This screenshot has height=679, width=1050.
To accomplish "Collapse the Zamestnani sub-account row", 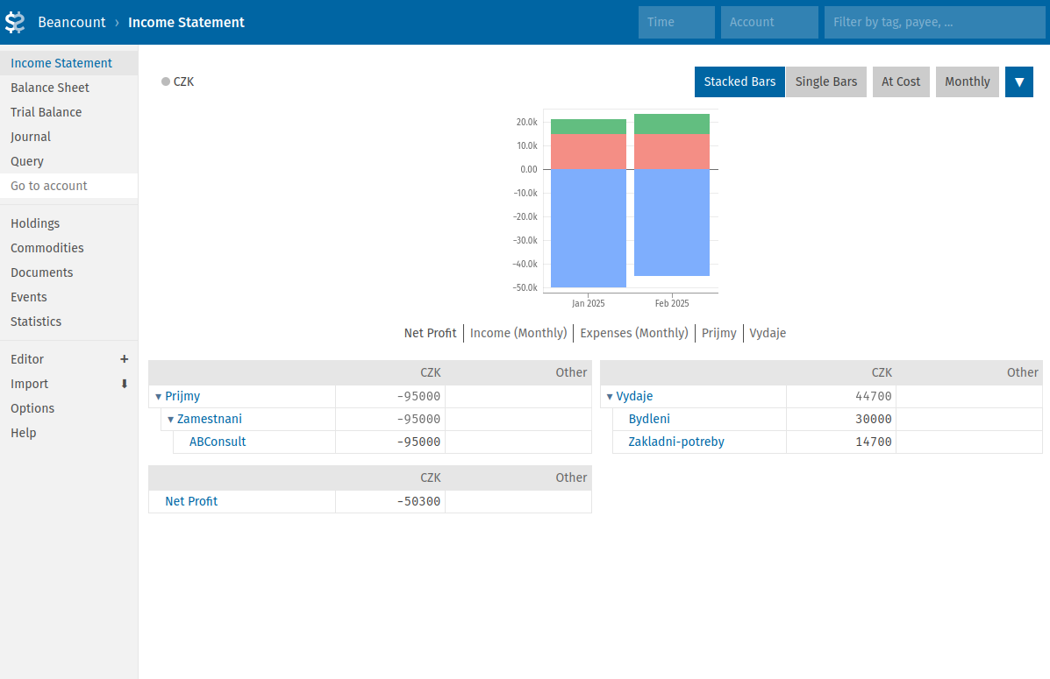I will coord(171,420).
